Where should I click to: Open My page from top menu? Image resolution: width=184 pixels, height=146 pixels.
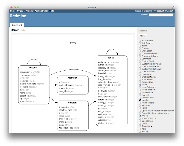(21, 11)
